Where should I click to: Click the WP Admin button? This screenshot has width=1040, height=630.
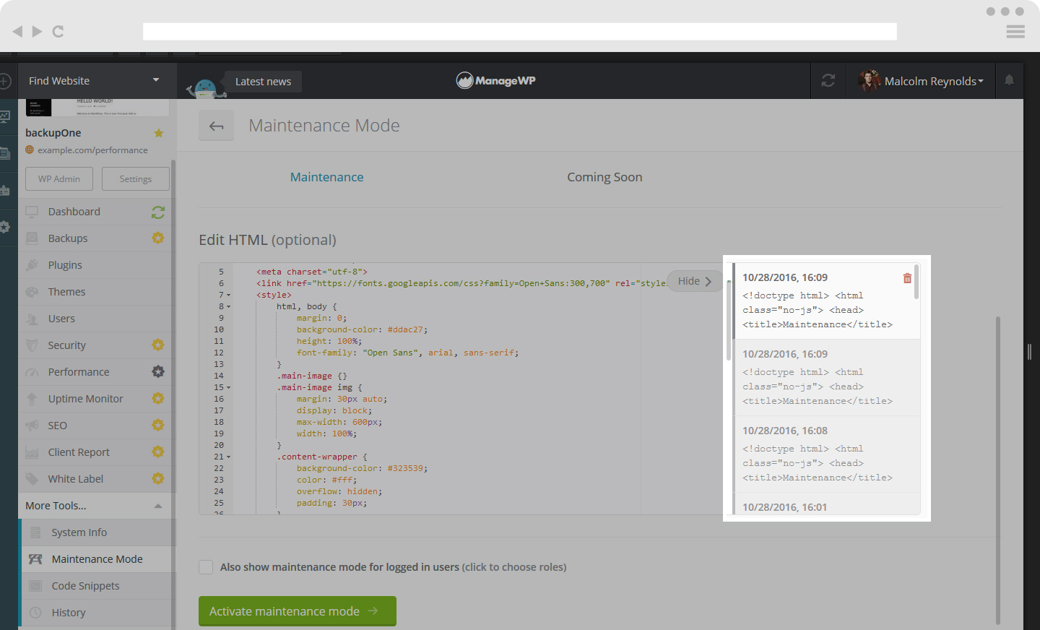(x=59, y=178)
